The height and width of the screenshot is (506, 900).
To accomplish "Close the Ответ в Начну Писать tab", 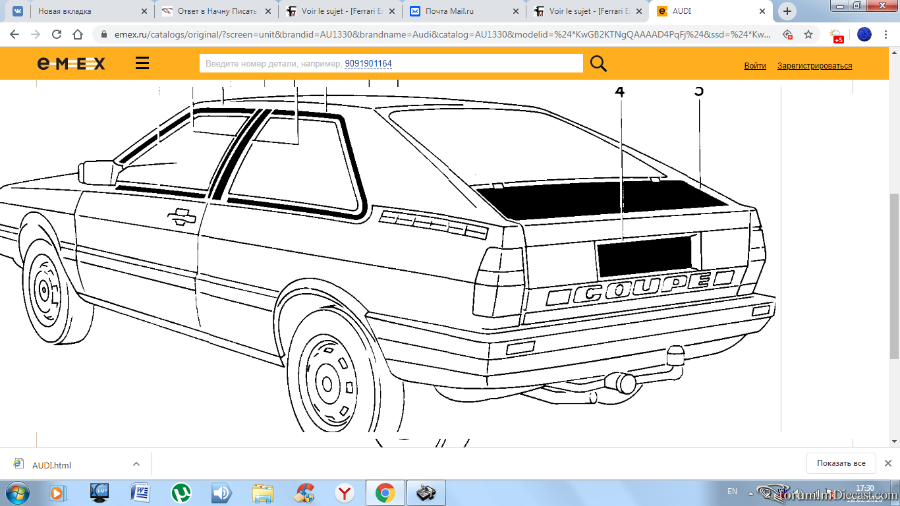I will click(268, 11).
